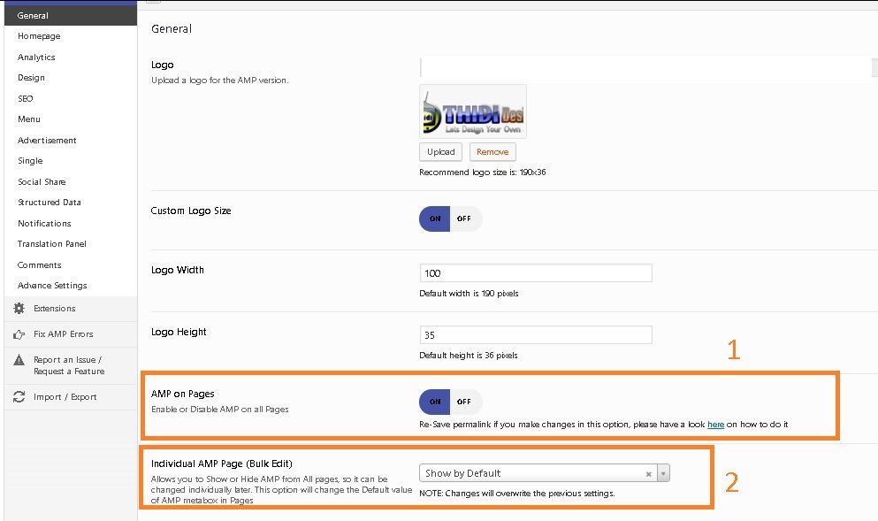The height and width of the screenshot is (521, 878).
Task: Click the Logo Width input field
Action: (x=535, y=273)
